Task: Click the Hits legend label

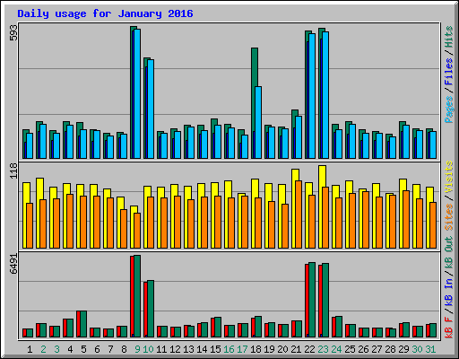Action: [x=449, y=37]
